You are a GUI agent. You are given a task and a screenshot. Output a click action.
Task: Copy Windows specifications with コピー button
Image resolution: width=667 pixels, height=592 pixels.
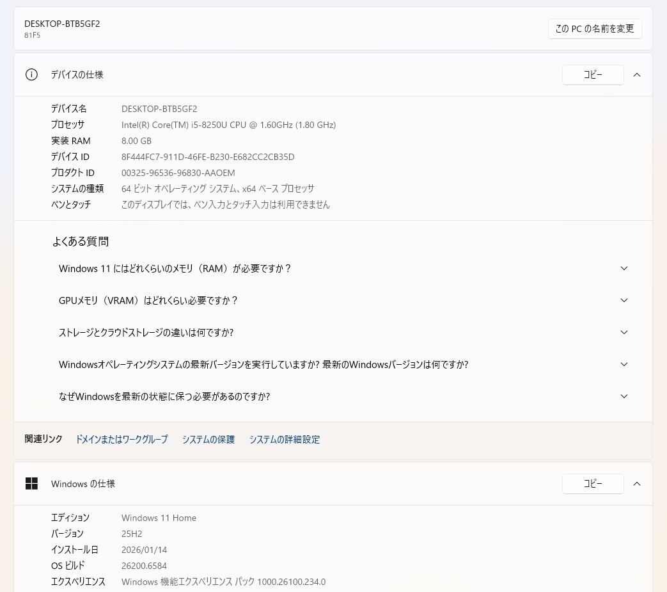point(593,483)
